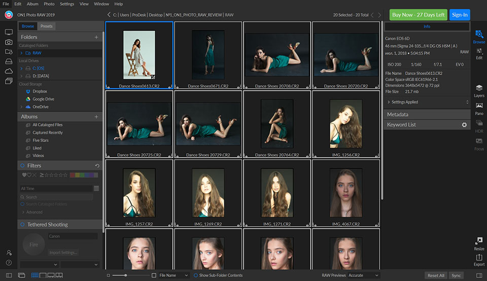The image size is (487, 281).
Task: Click the Sync button
Action: [456, 275]
